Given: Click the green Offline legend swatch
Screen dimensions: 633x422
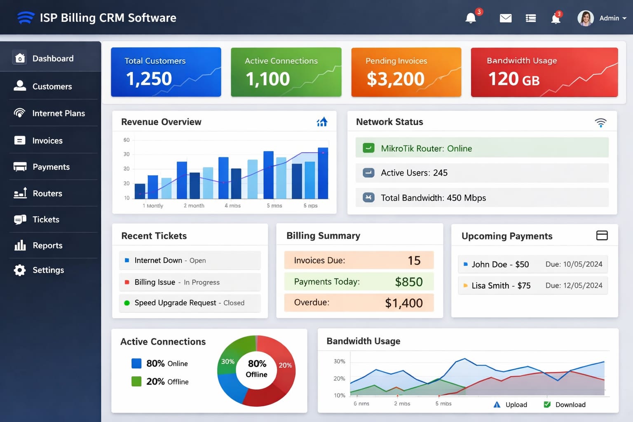Looking at the screenshot, I should pyautogui.click(x=136, y=381).
